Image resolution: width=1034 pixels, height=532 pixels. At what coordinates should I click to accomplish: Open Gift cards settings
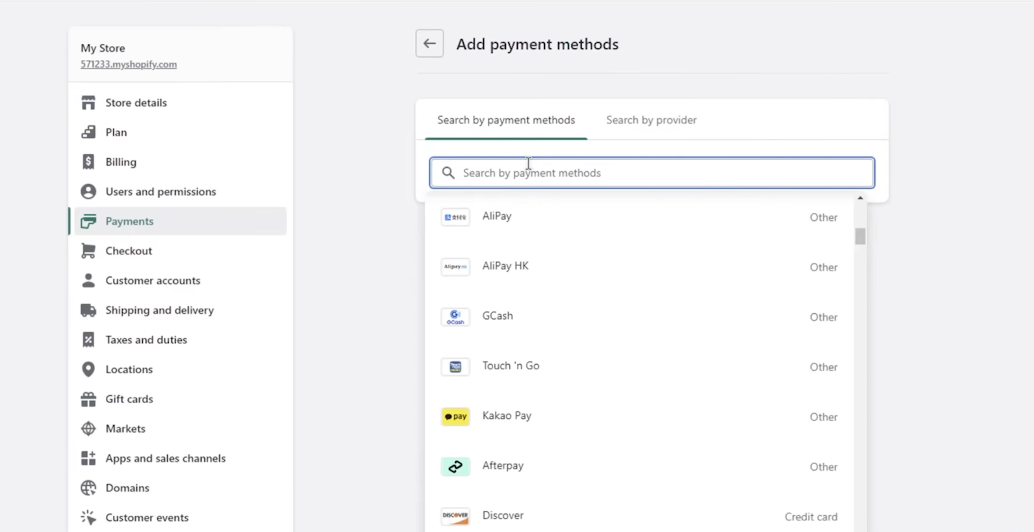[180, 399]
